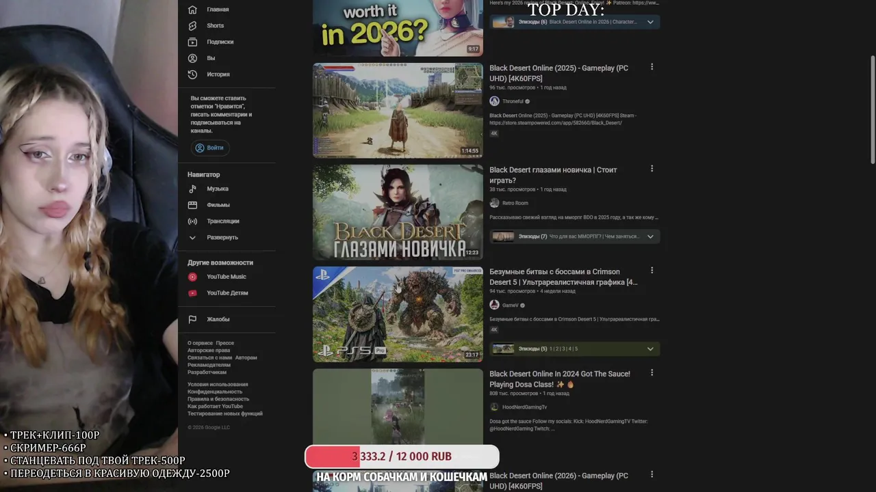This screenshot has height=492, width=876.
Task: Open Тестирование новых функций link
Action: click(x=225, y=413)
